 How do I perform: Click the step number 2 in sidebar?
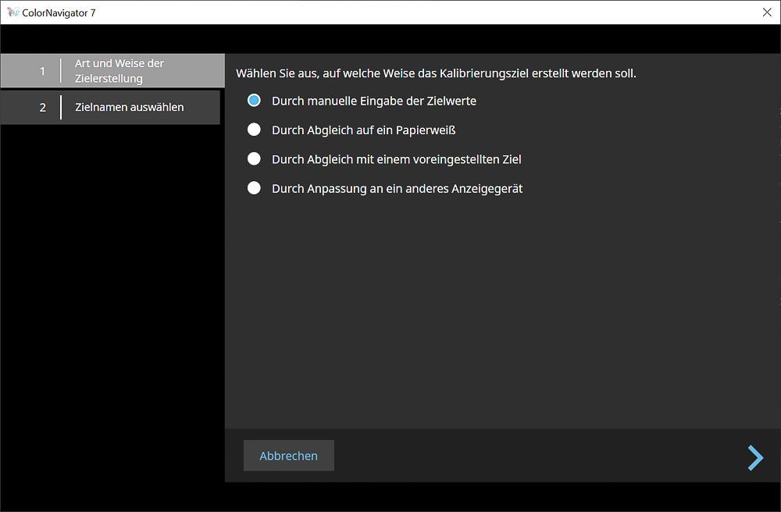43,107
